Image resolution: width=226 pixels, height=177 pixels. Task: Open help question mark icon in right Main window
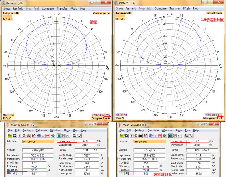(x=191, y=136)
